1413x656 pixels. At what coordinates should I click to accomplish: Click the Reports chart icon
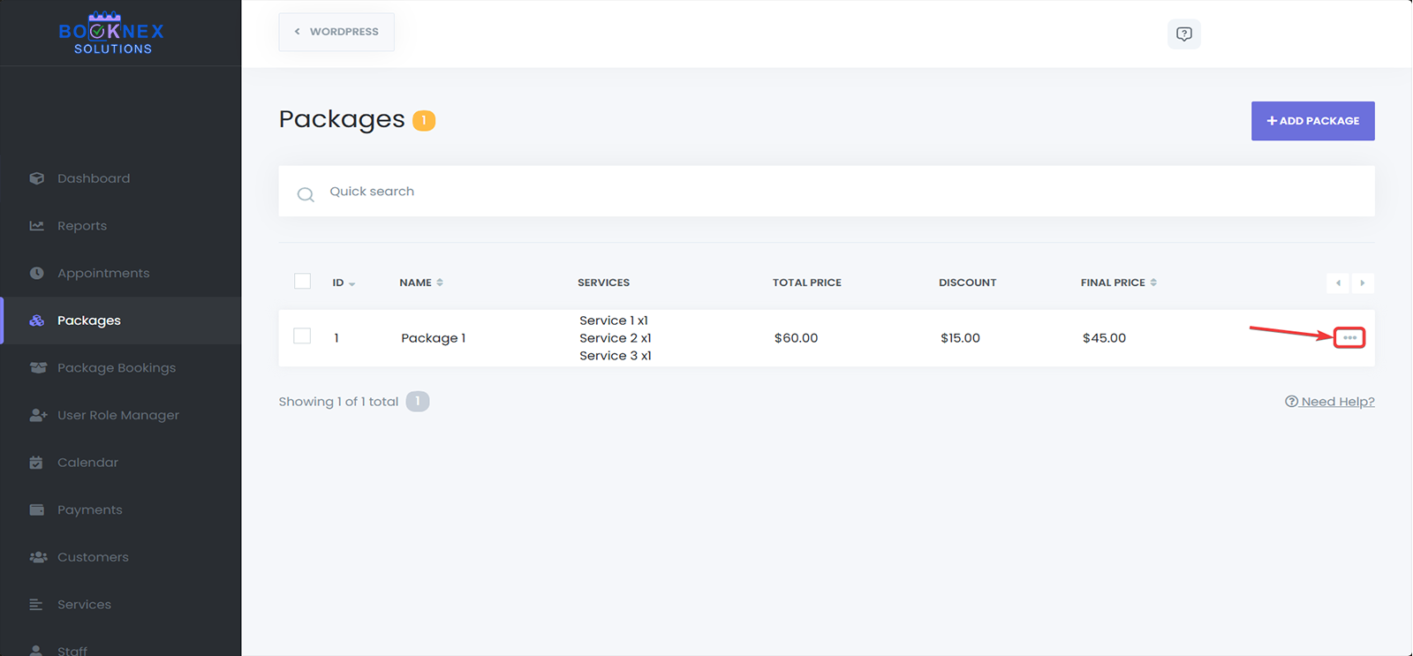pyautogui.click(x=36, y=226)
